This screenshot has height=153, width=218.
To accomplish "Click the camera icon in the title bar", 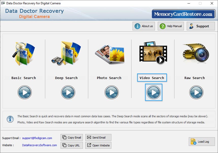I will coord(3,3).
